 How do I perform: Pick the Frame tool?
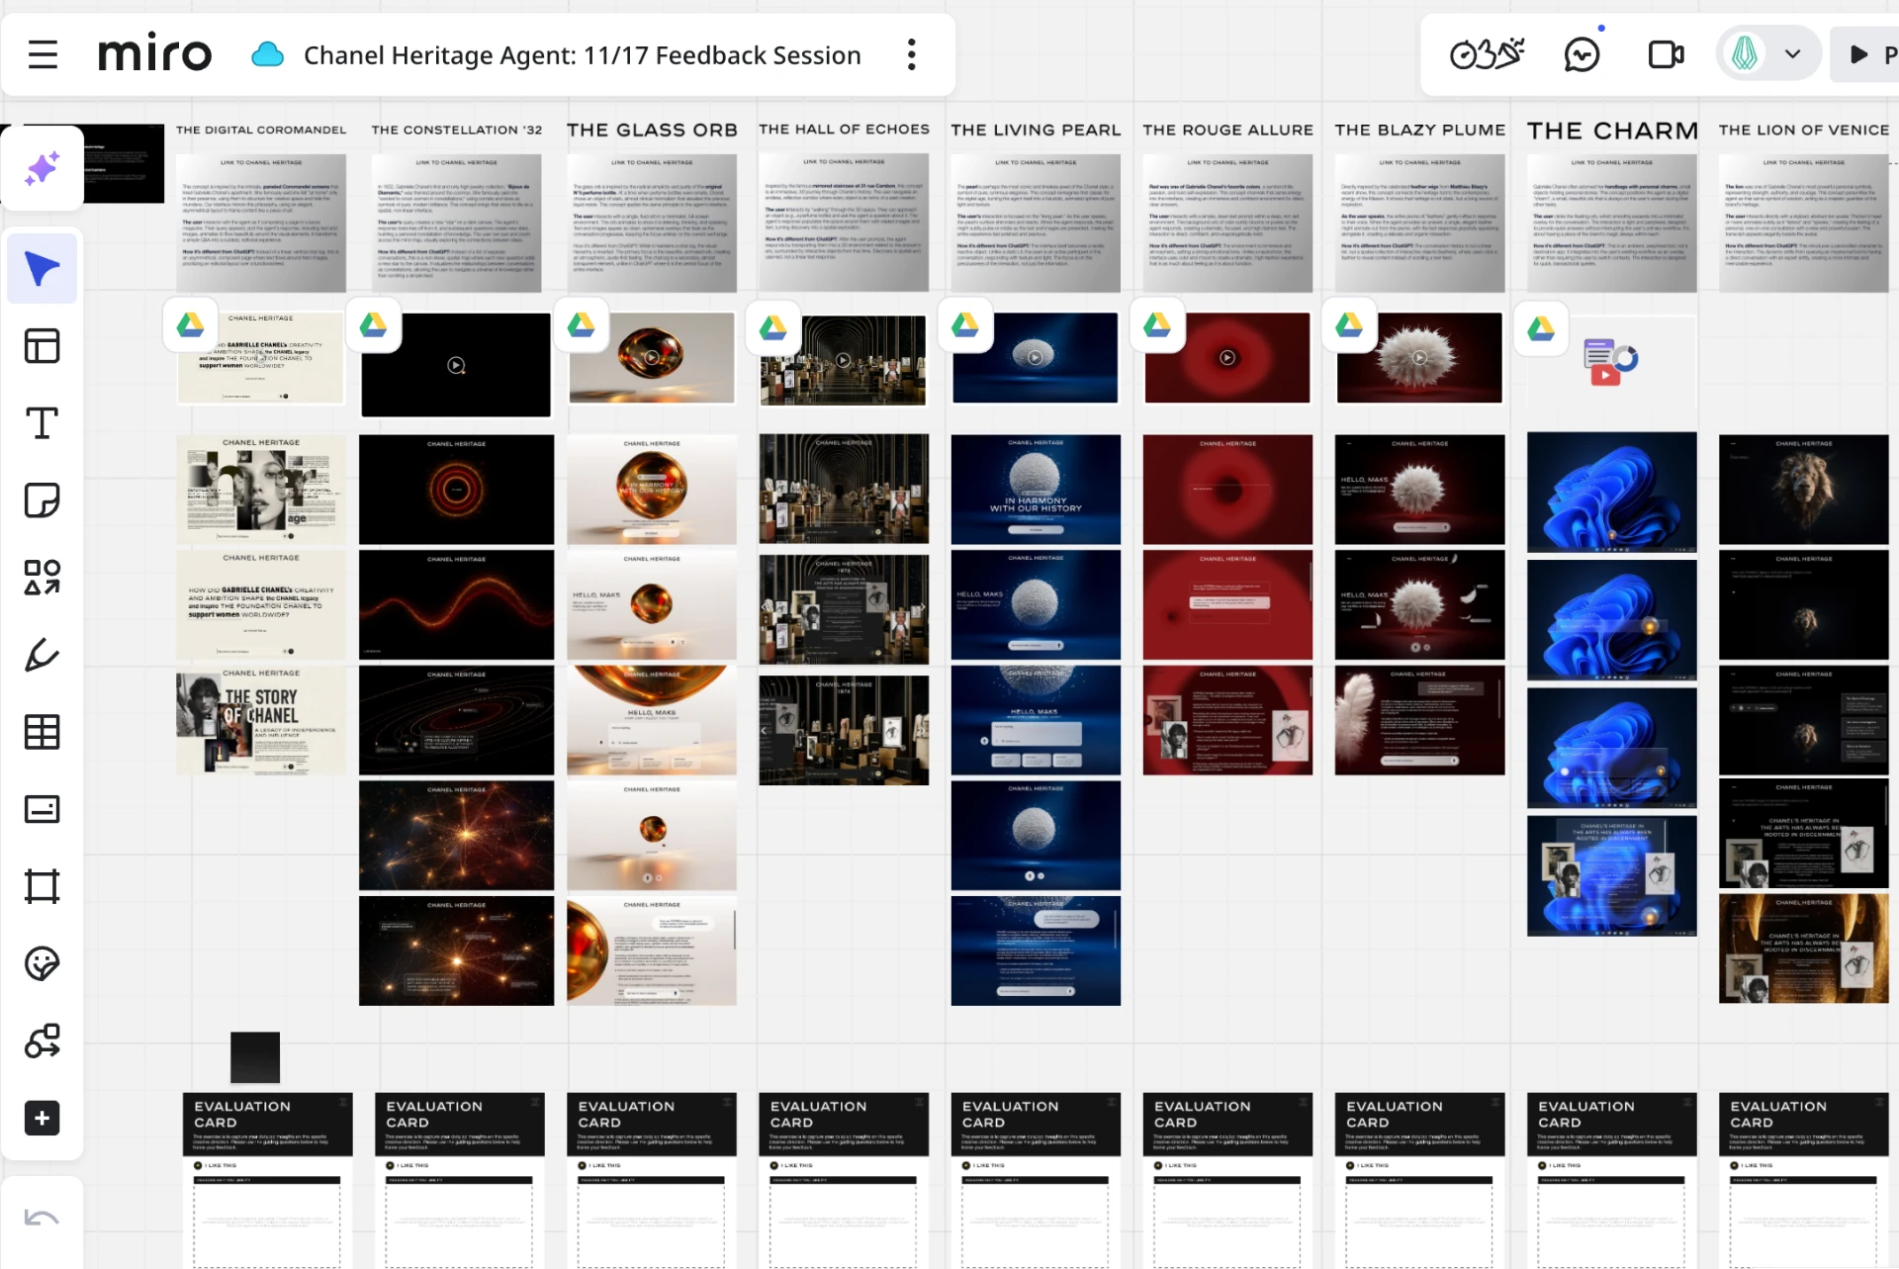coord(42,886)
